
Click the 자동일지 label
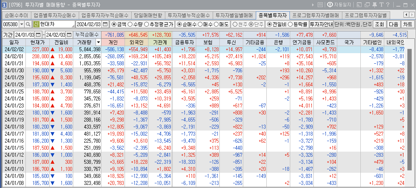342,5
